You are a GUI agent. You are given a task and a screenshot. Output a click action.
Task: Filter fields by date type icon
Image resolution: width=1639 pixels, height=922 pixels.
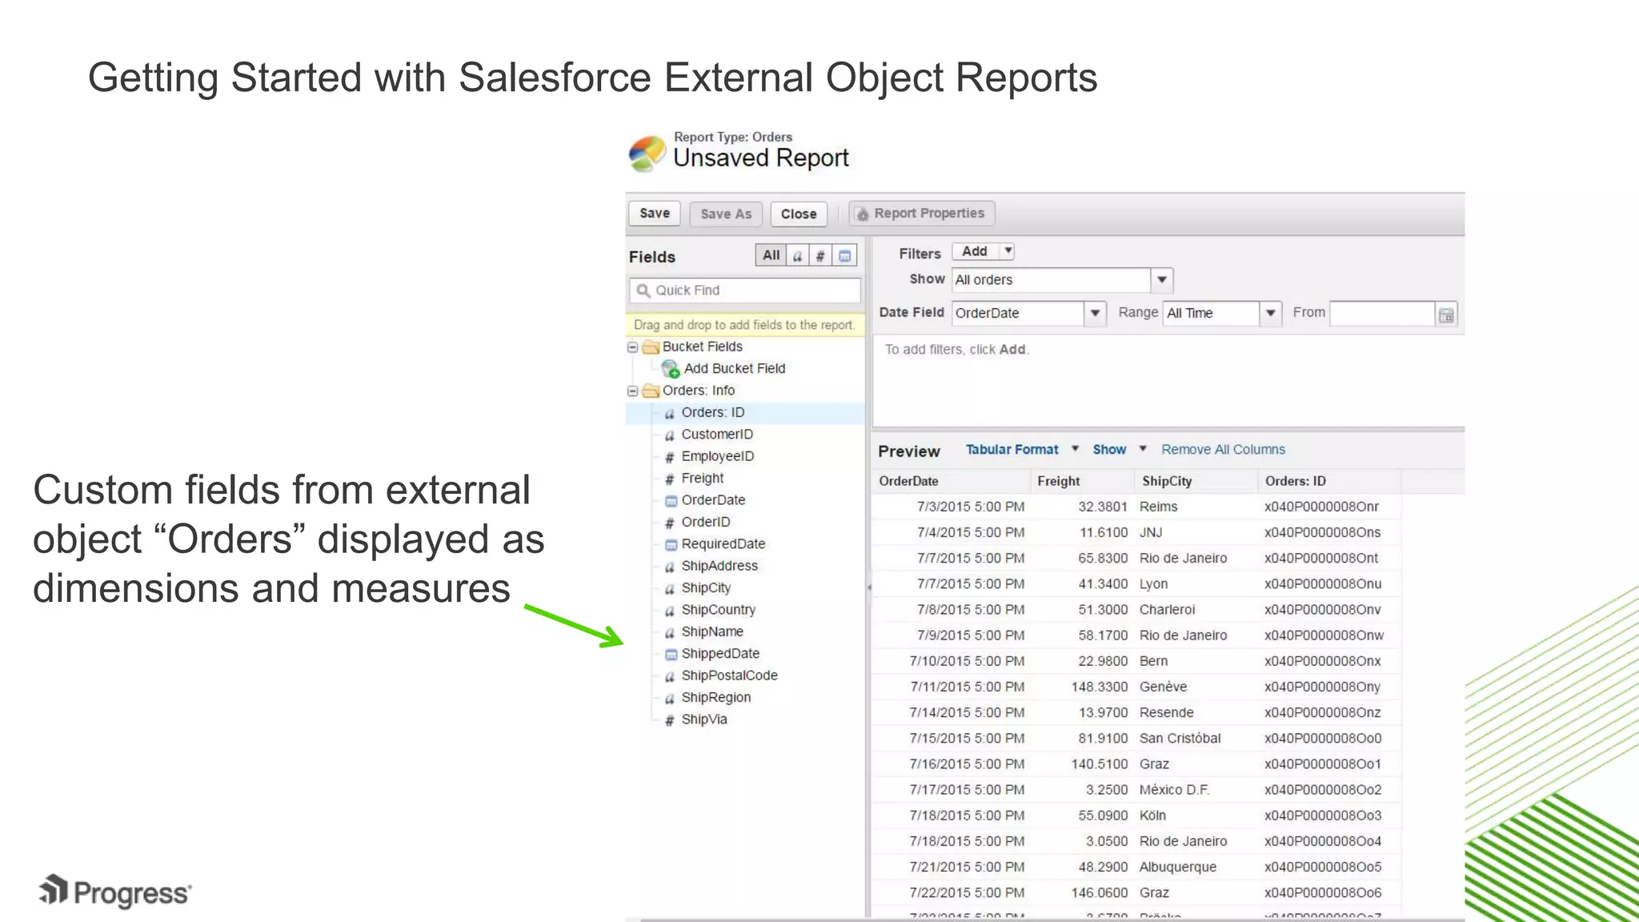(x=844, y=255)
